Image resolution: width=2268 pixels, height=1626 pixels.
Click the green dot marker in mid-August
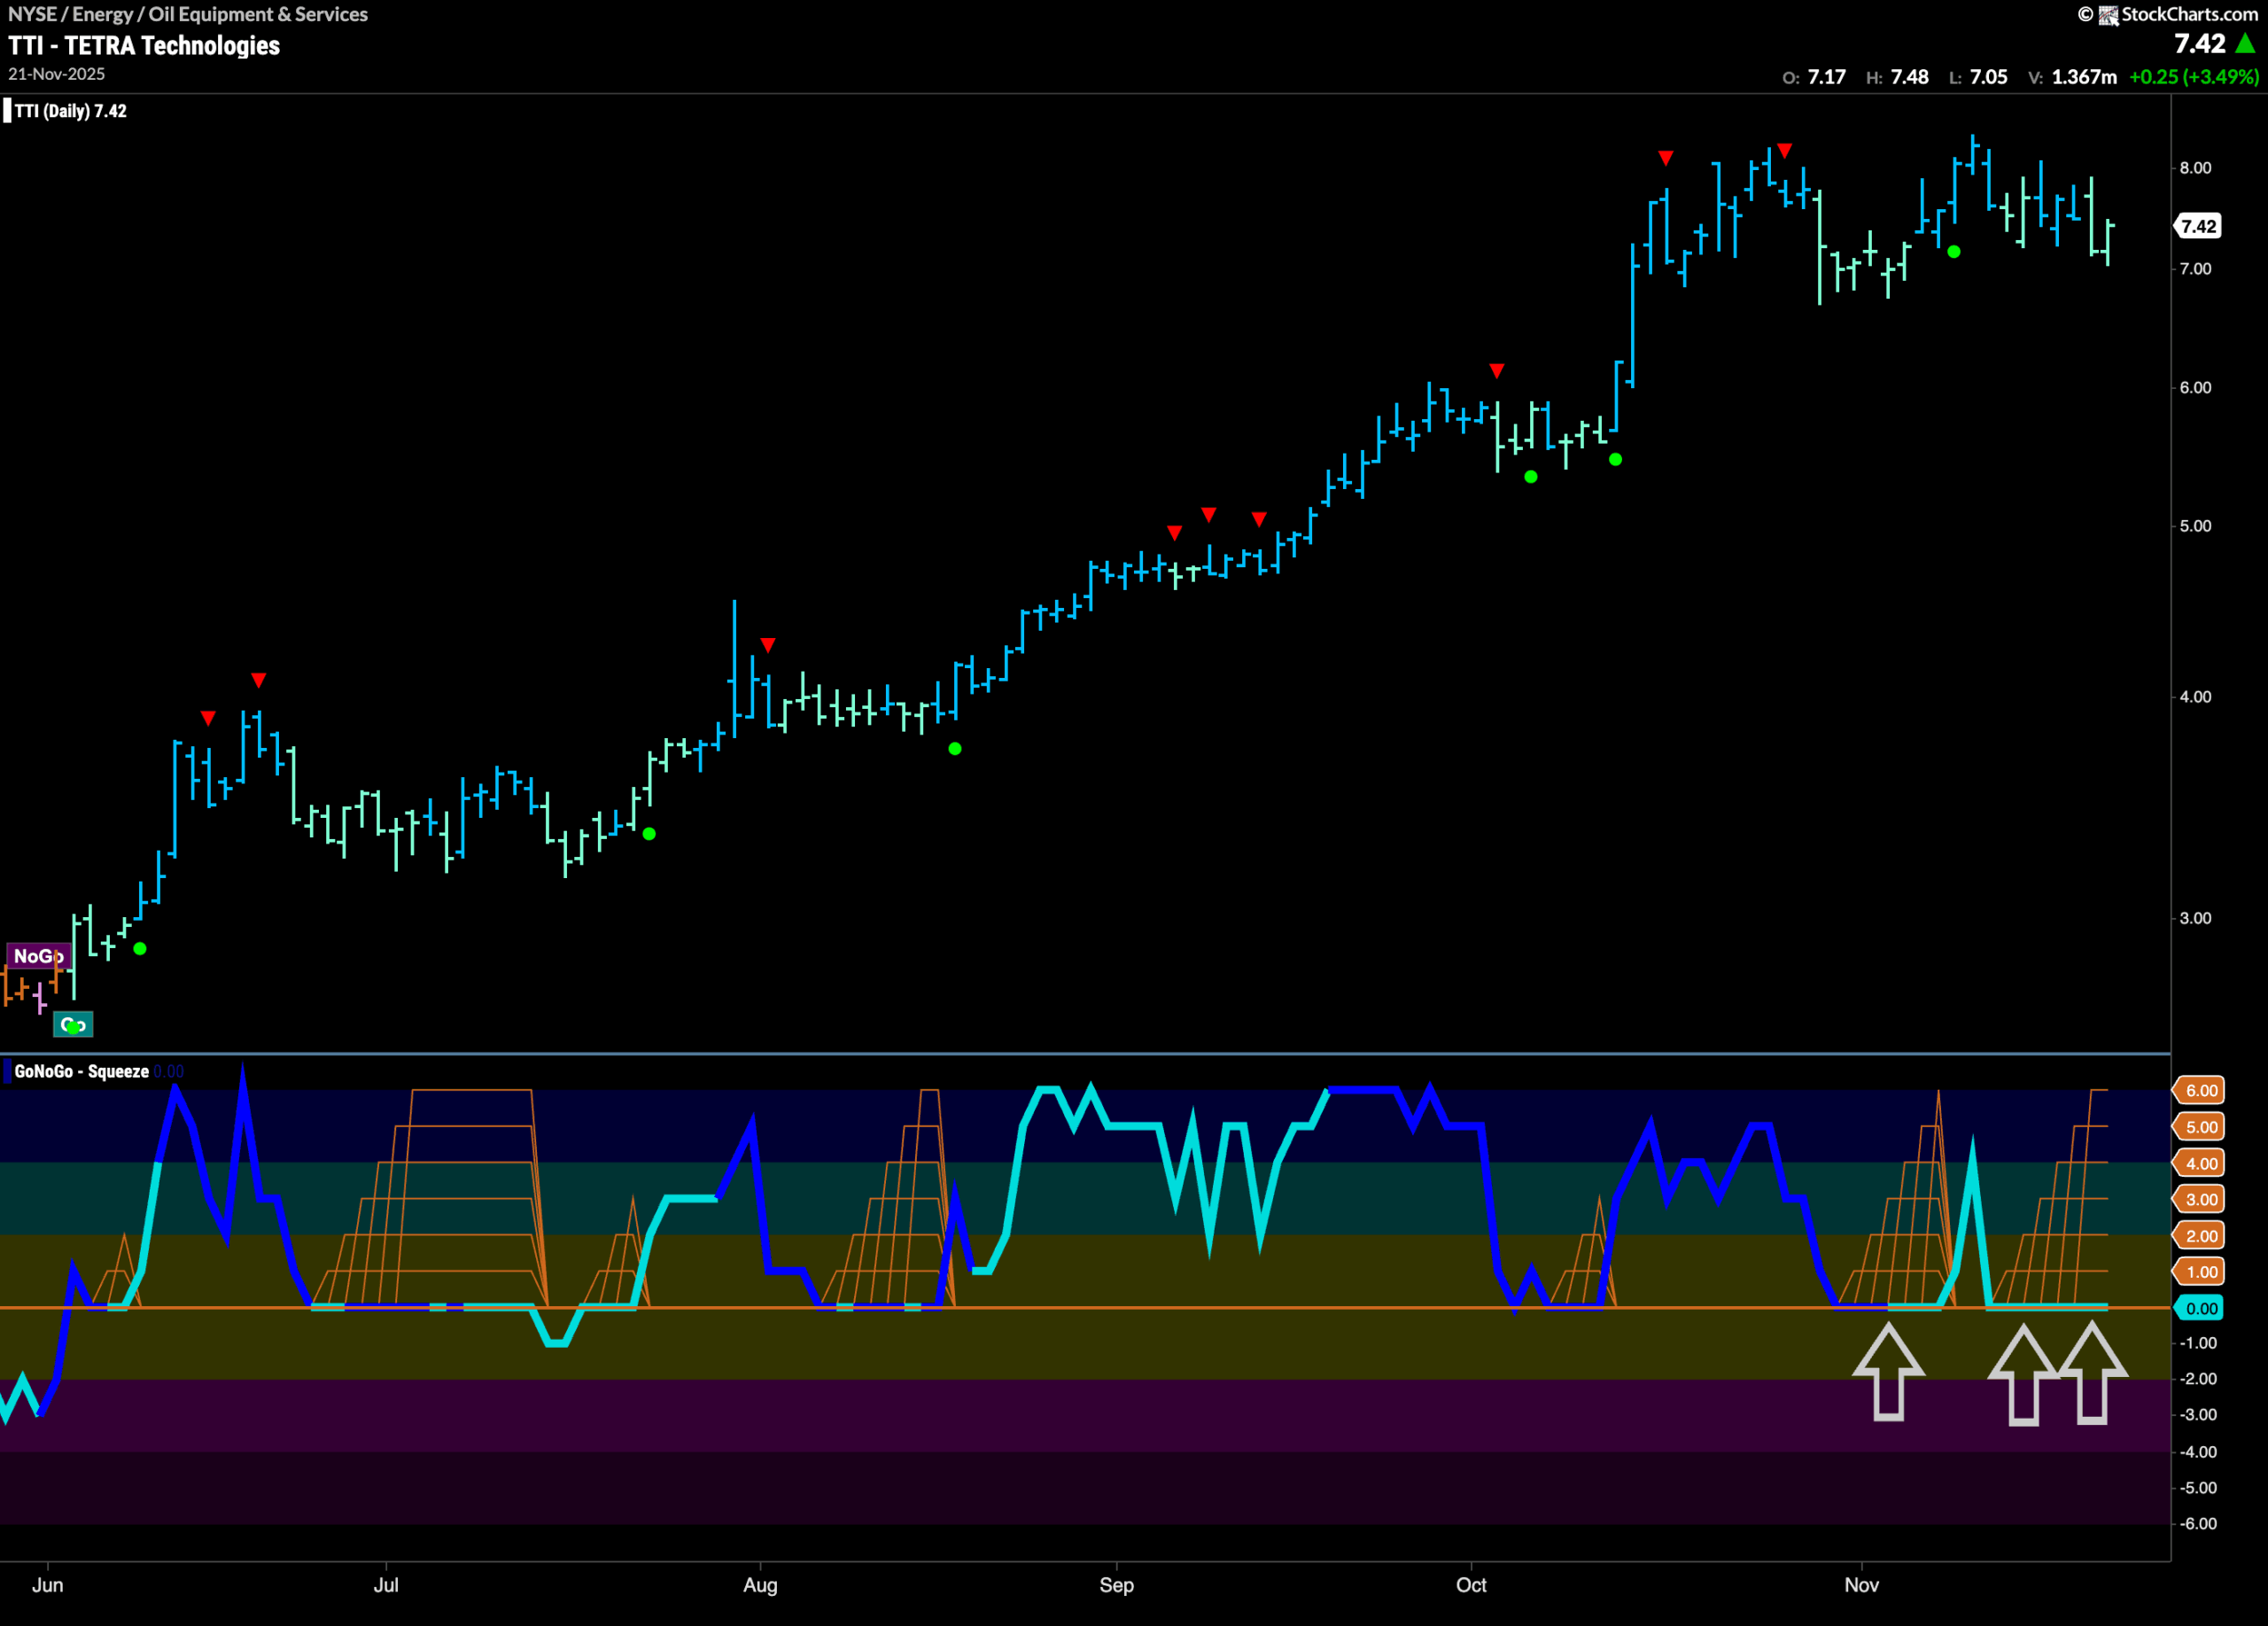tap(955, 749)
